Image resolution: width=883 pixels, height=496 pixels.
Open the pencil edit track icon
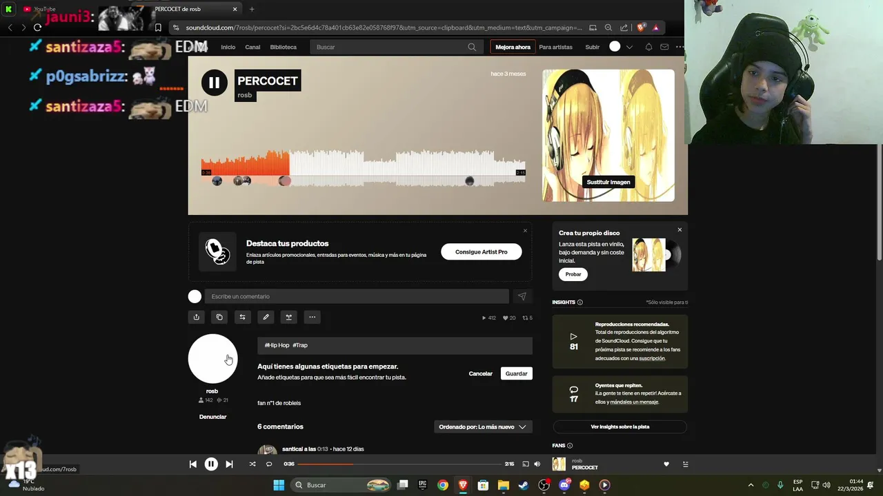coord(266,317)
